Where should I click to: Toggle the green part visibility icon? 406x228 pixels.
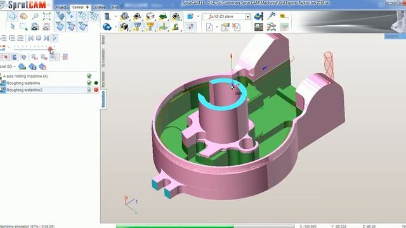pyautogui.click(x=163, y=16)
